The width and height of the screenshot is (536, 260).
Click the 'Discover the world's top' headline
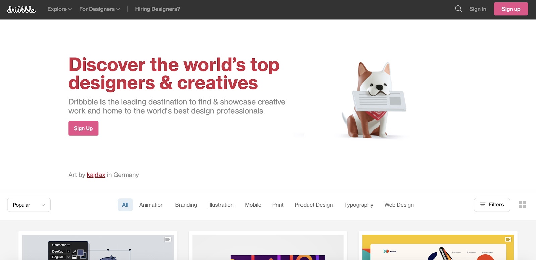pos(174,65)
